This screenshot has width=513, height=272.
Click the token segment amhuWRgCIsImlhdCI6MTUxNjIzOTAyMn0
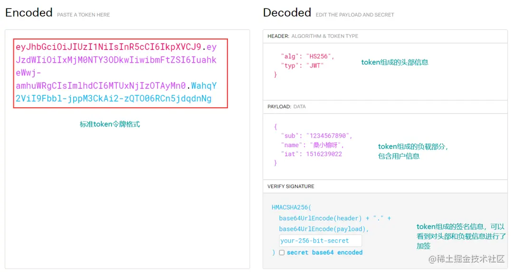click(x=101, y=85)
